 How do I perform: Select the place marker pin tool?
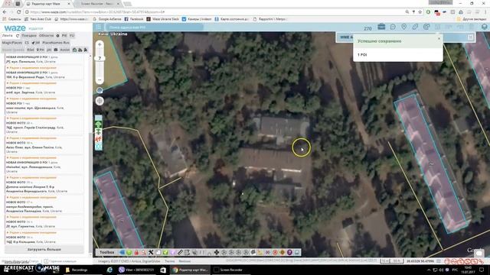(404, 27)
